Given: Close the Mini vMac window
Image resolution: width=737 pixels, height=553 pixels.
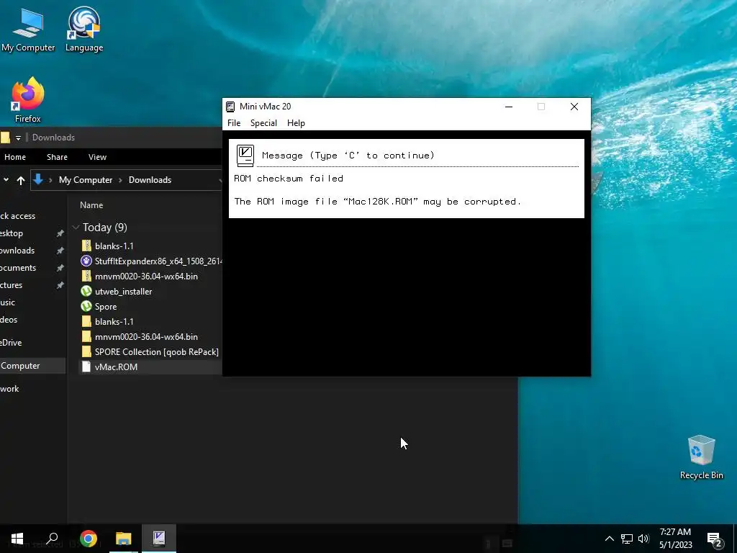Looking at the screenshot, I should [x=574, y=107].
